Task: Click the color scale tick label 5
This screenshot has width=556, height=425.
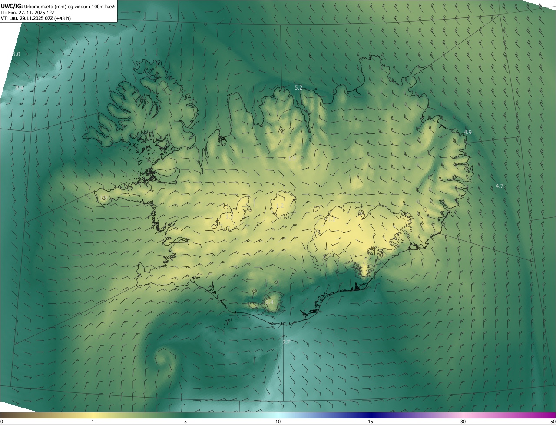Action: click(185, 422)
